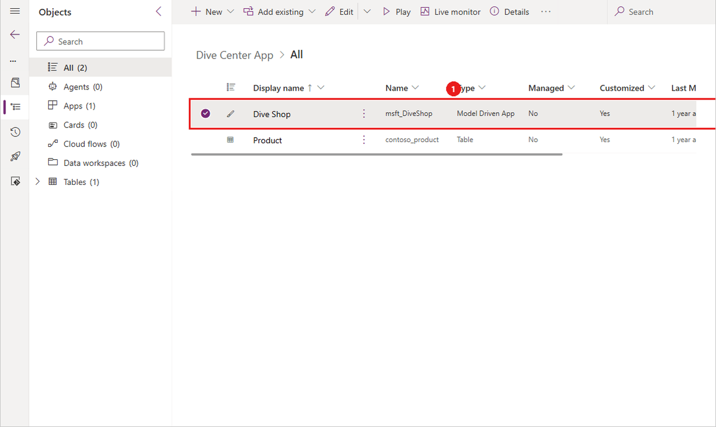Select Apps in the Objects list
716x427 pixels.
coord(74,106)
